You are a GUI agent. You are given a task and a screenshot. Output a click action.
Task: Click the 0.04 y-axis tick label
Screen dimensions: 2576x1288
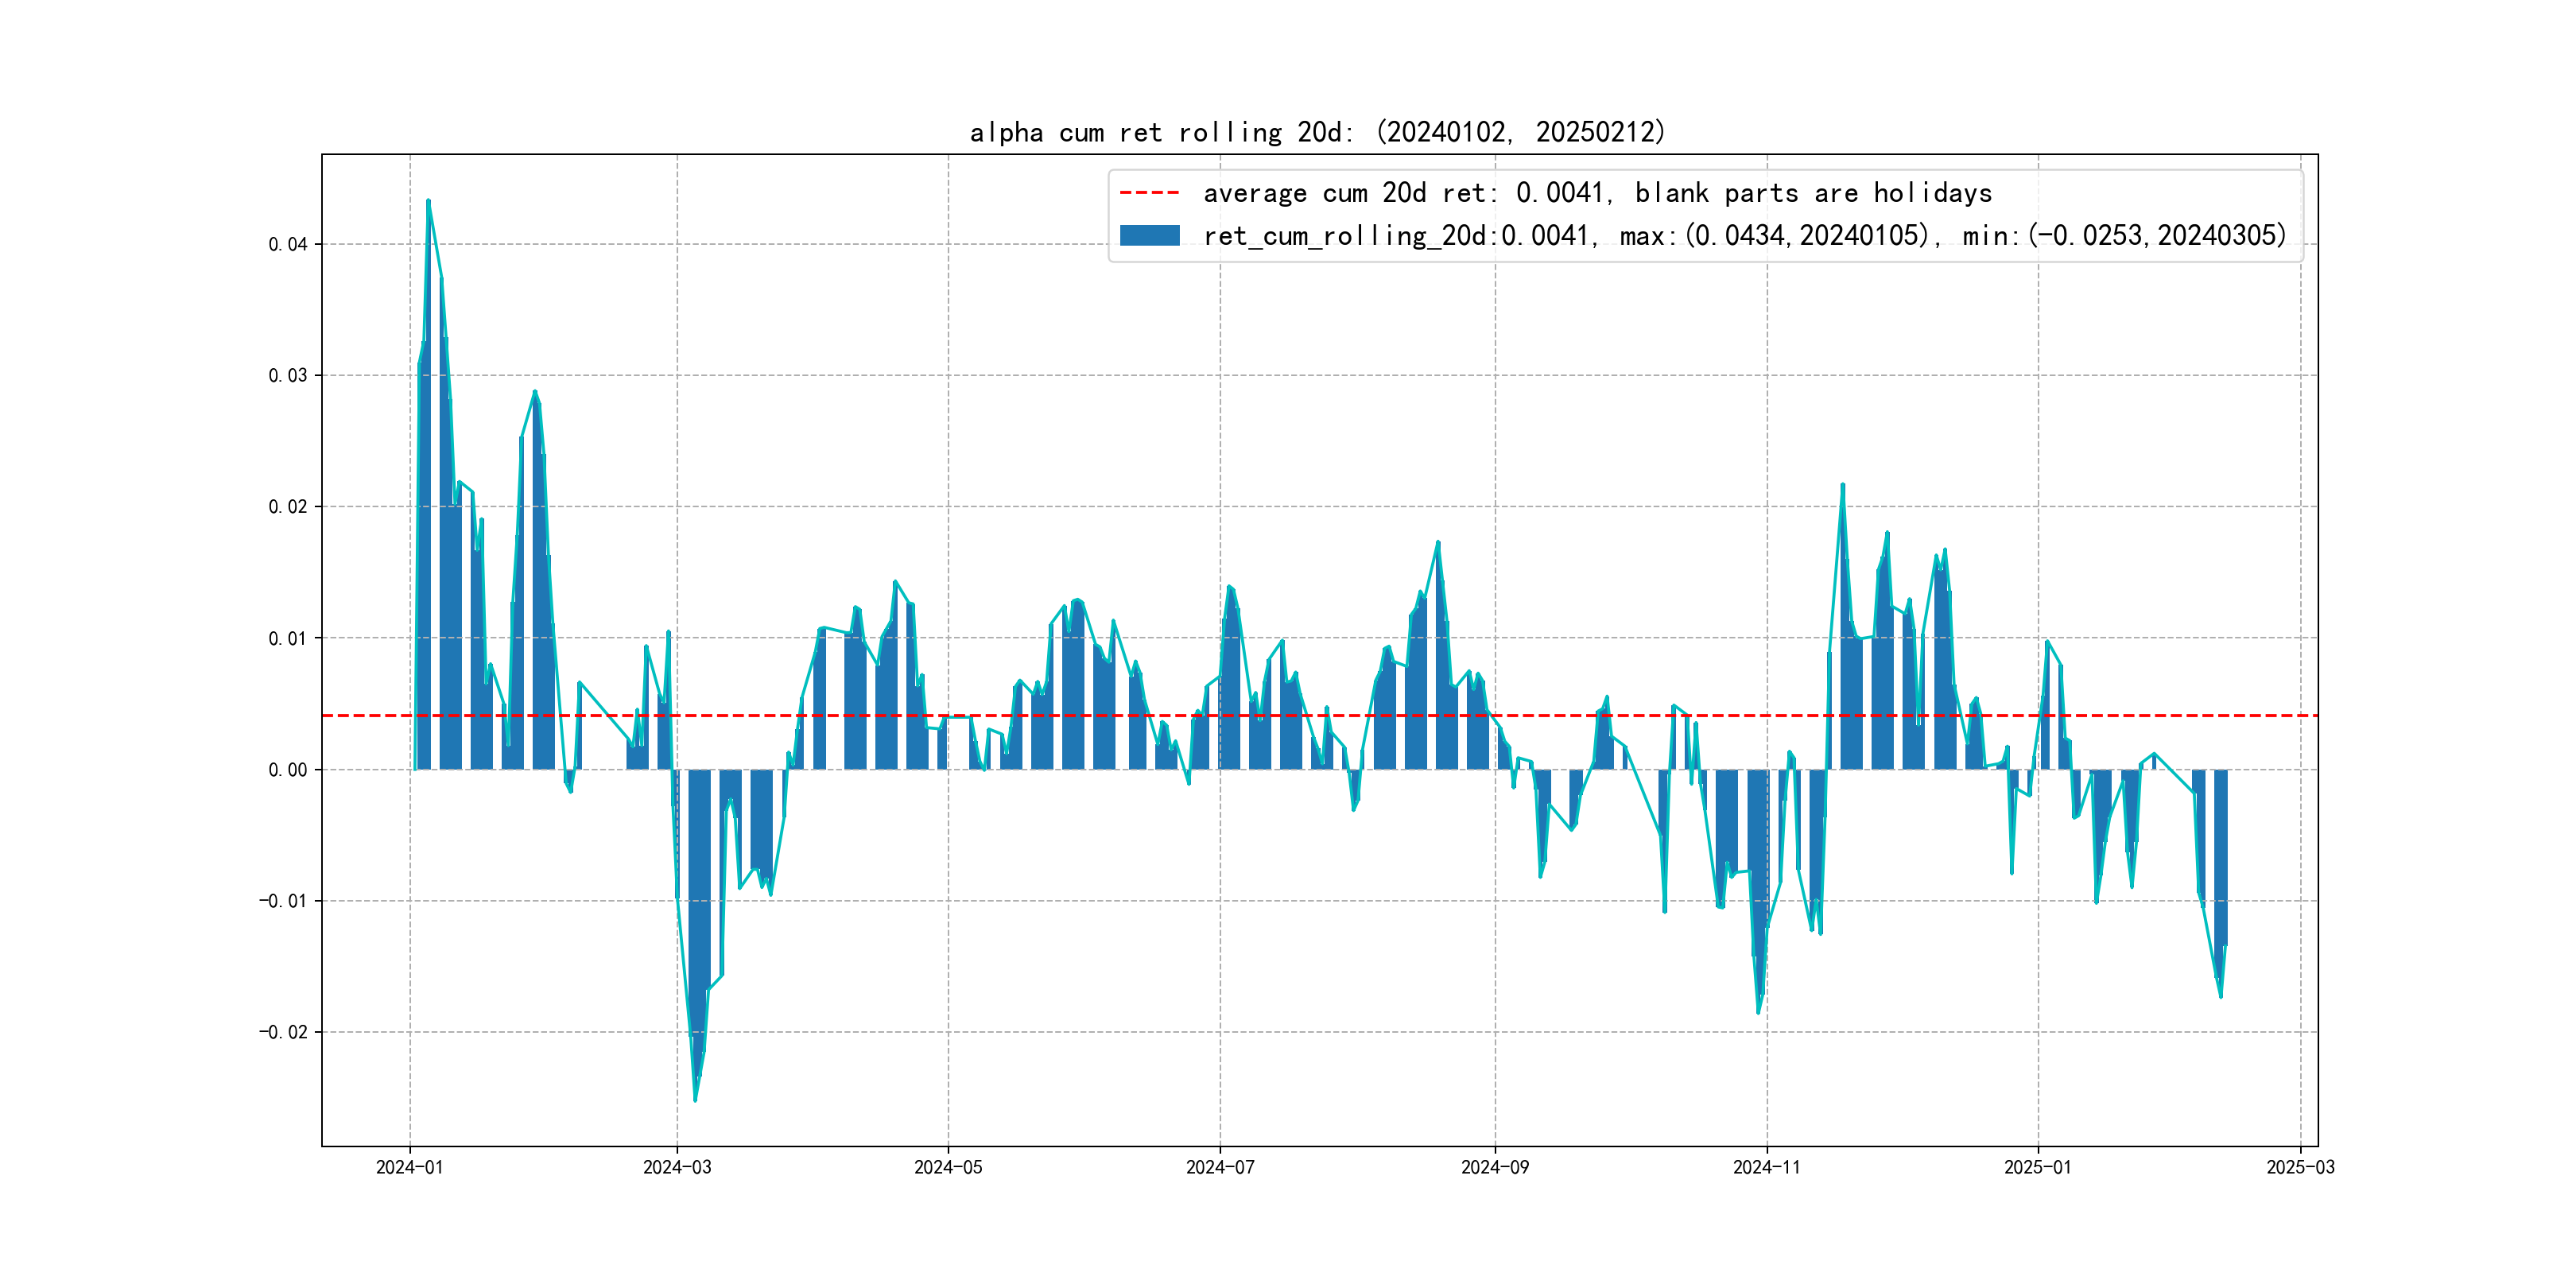point(287,244)
